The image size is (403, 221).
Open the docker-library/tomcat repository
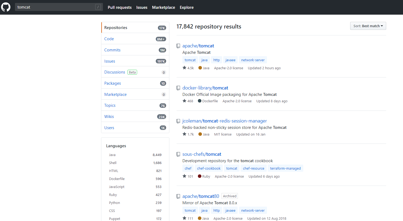[x=205, y=88]
